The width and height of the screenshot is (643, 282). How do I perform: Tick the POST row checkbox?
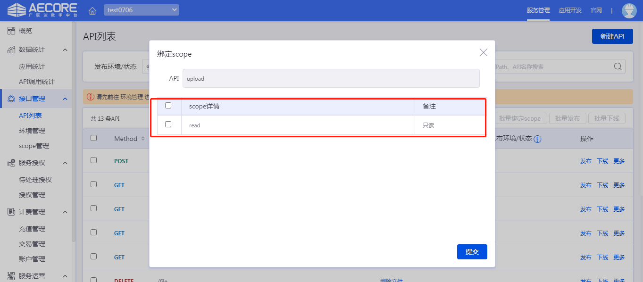point(93,160)
